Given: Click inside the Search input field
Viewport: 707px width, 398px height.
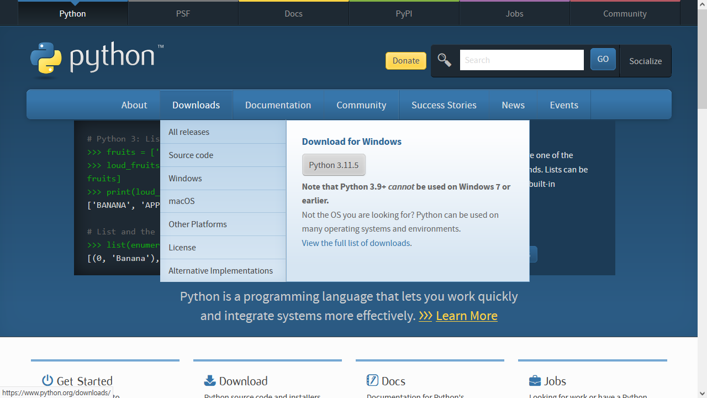Looking at the screenshot, I should pyautogui.click(x=522, y=60).
